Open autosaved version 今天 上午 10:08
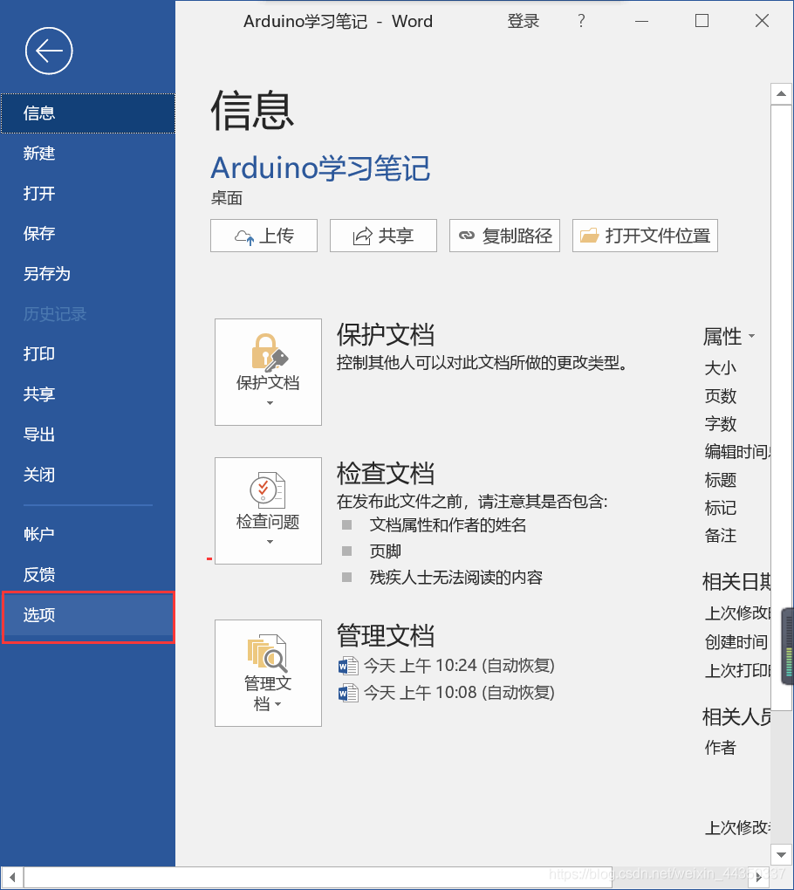Viewport: 794px width, 890px height. coord(459,693)
